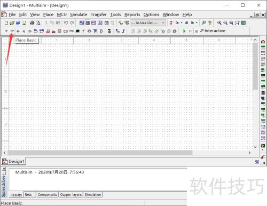Switch to the Components spreadsheet tab
The height and width of the screenshot is (206, 267).
[x=48, y=194]
